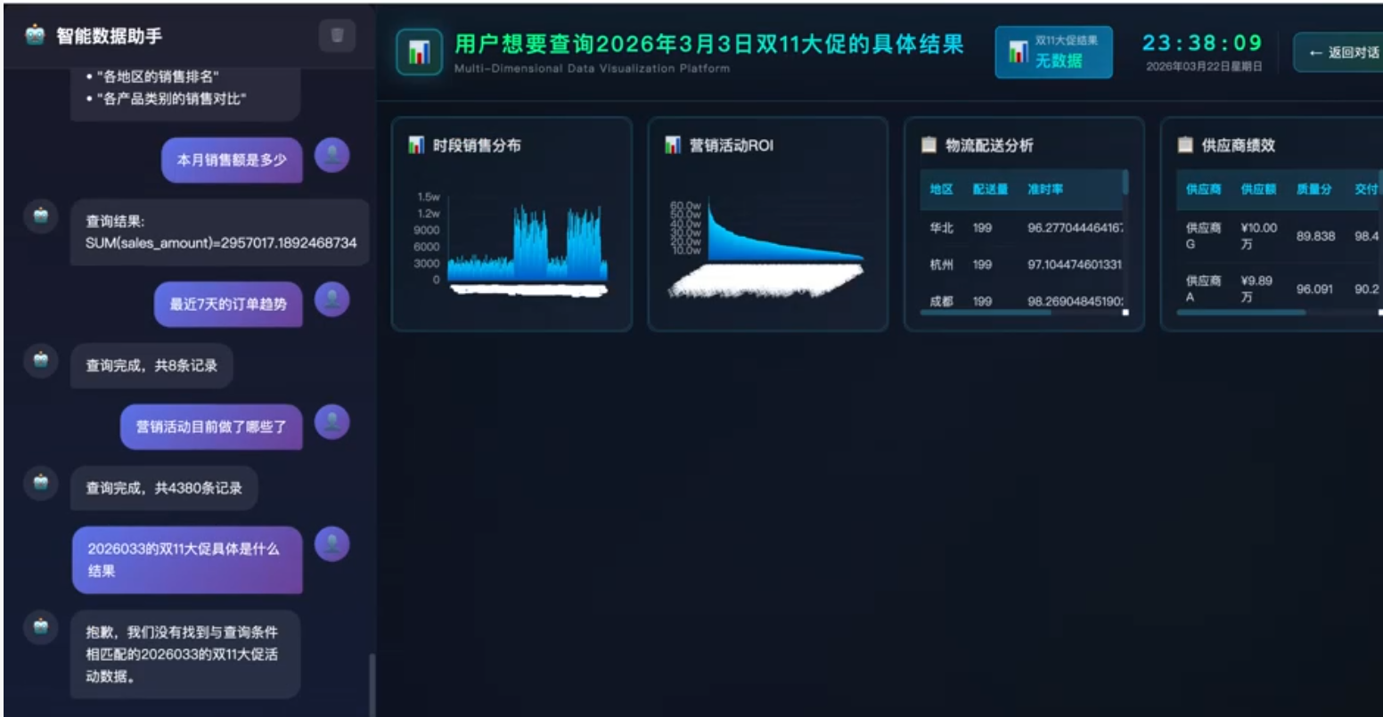
Task: Click the clipboard icon in 物流配送分析 header
Action: click(929, 145)
